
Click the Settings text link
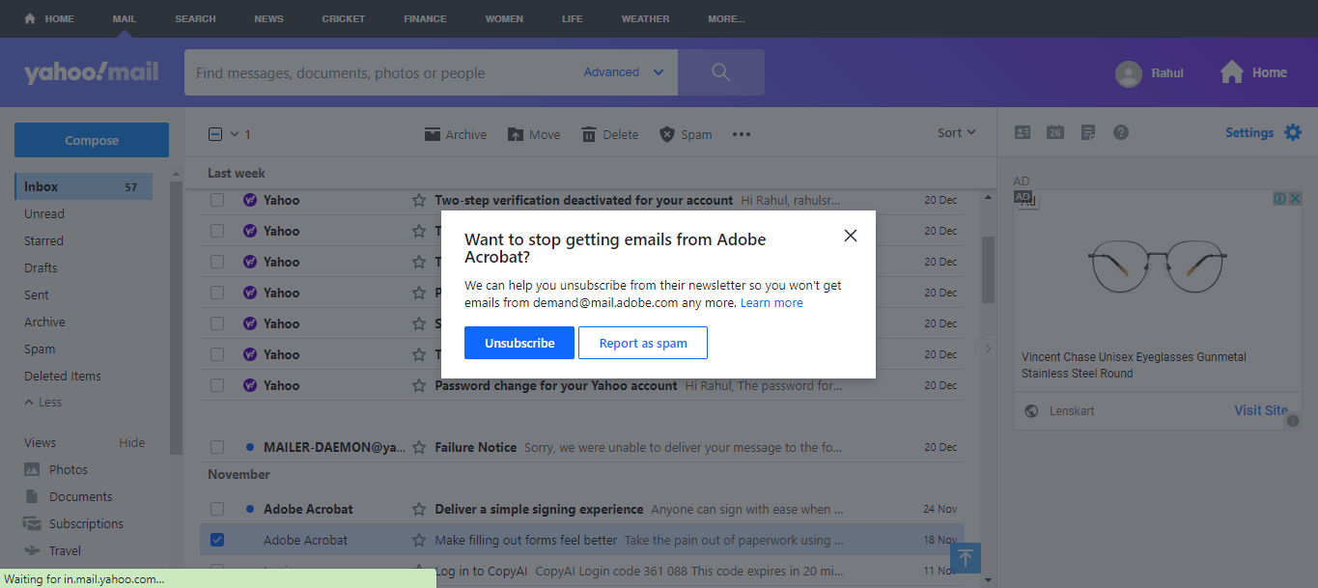(1249, 132)
